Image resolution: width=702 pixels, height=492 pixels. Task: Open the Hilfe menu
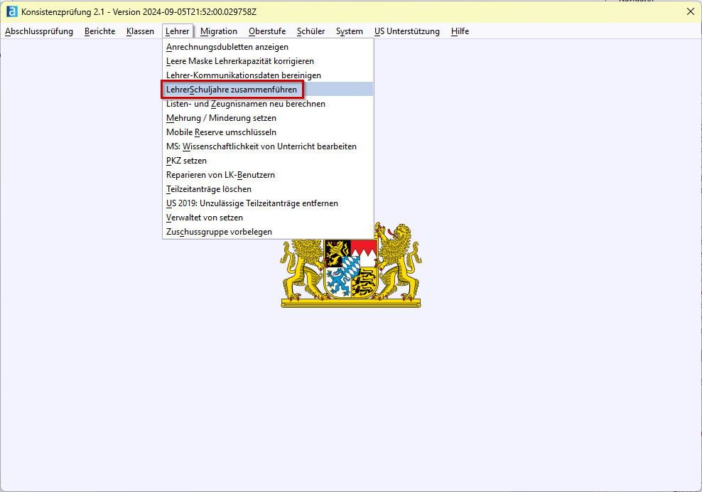pos(460,31)
